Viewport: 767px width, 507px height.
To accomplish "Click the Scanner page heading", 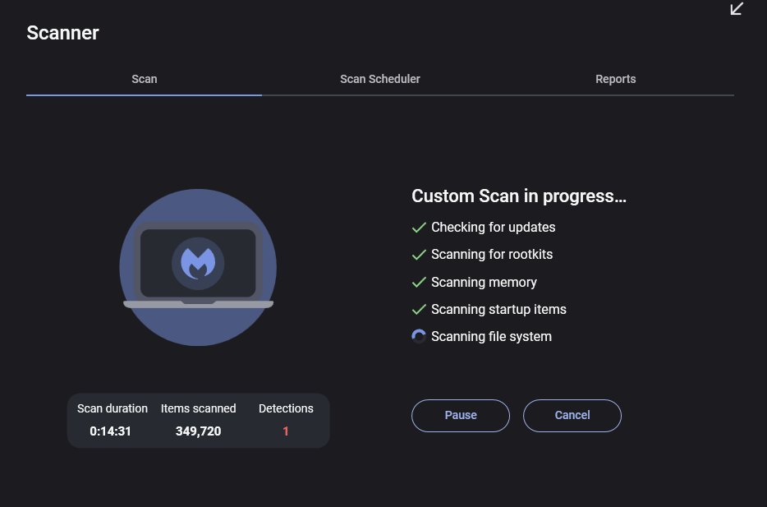I will (x=62, y=33).
